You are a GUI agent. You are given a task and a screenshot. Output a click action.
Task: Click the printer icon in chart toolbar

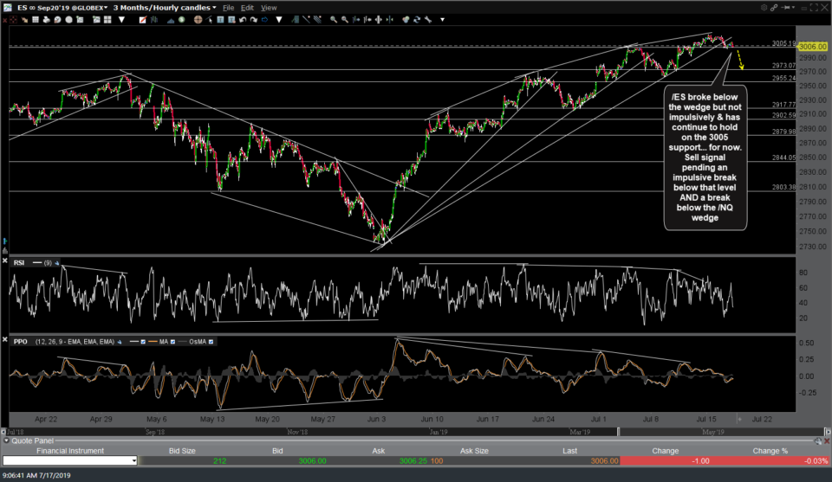tap(47, 20)
